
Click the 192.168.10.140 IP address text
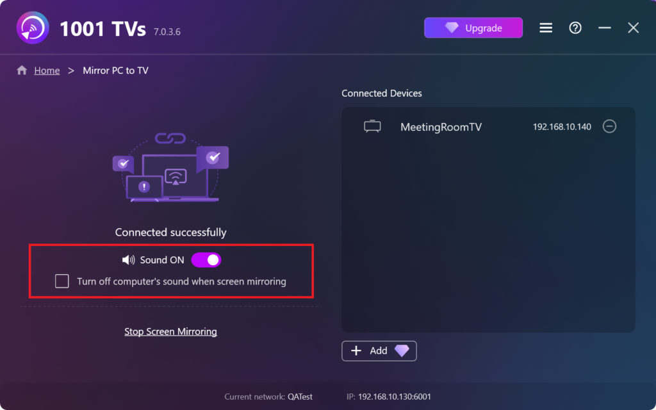[x=562, y=127]
